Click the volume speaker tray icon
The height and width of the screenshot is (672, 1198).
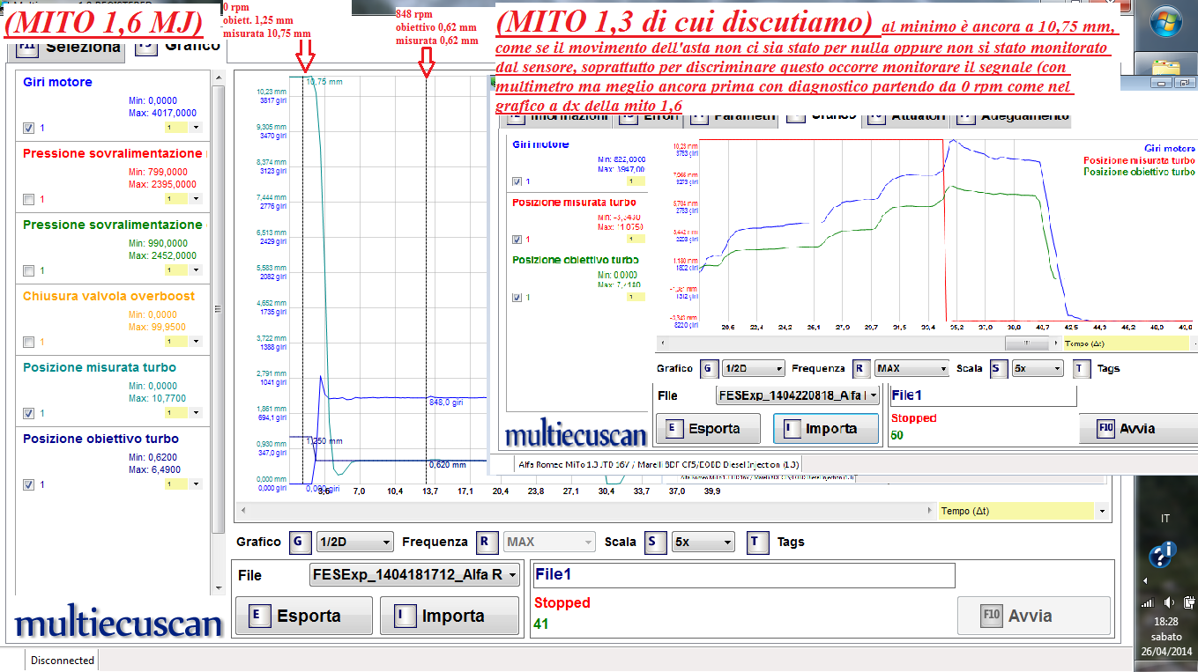tap(1169, 603)
